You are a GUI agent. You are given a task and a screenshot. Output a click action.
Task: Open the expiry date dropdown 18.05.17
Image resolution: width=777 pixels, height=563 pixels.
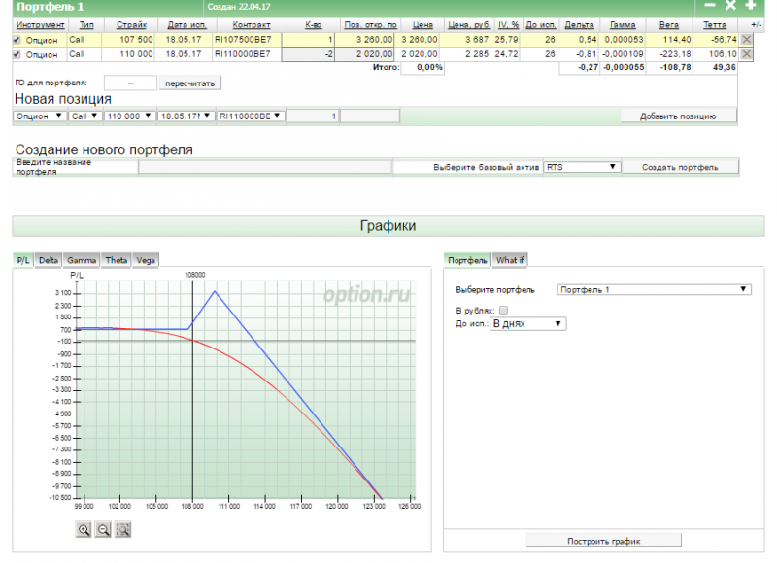coord(186,116)
